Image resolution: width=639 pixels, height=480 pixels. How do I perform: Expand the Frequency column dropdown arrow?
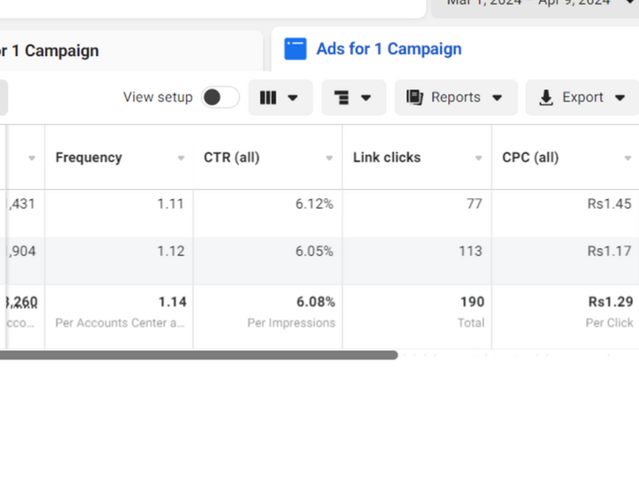[x=181, y=158]
